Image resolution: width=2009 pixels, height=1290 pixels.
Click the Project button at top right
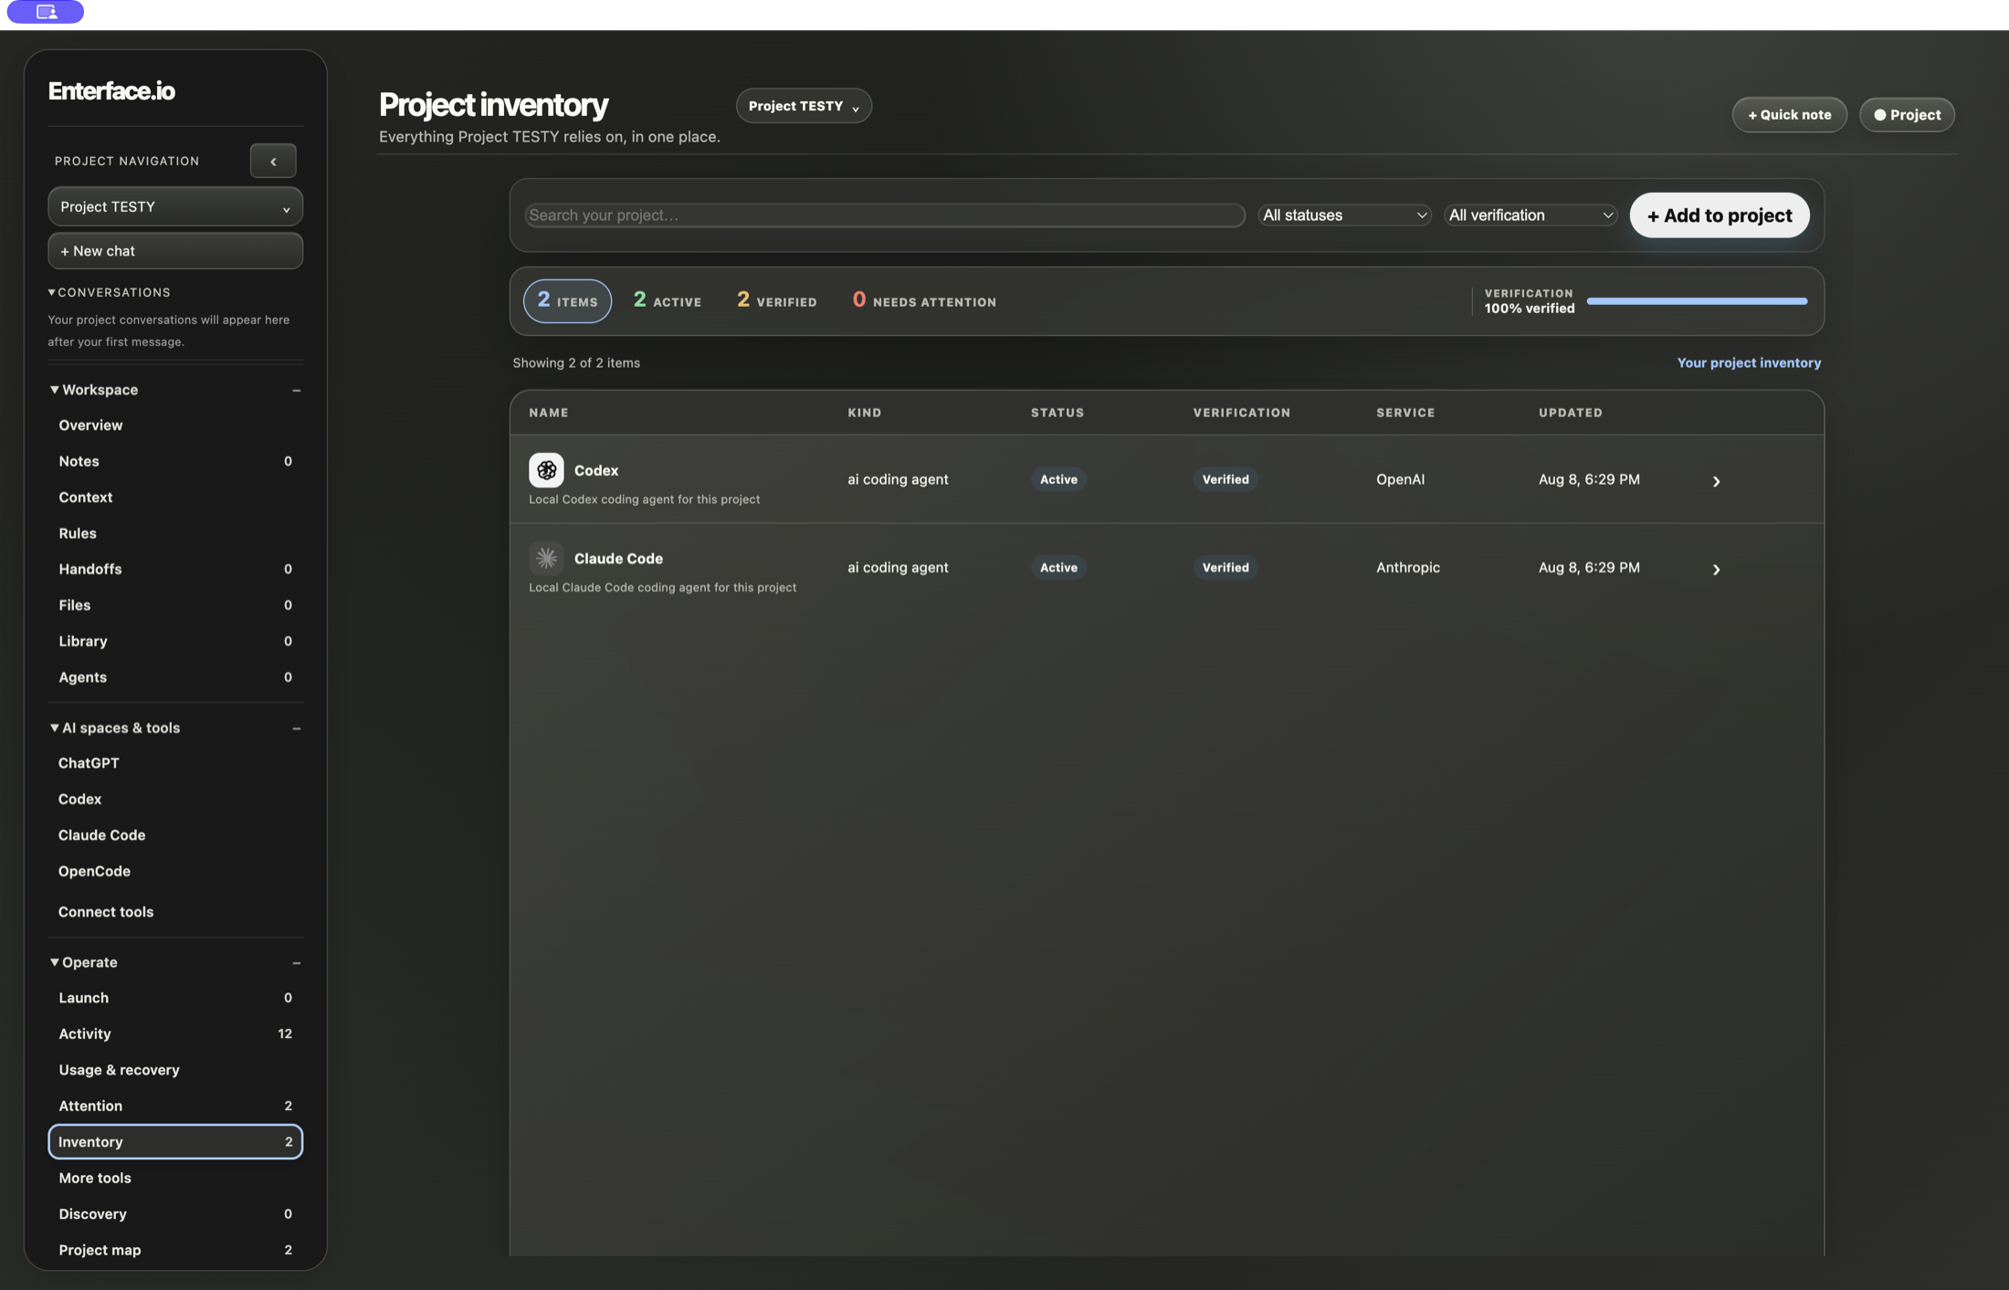1907,115
